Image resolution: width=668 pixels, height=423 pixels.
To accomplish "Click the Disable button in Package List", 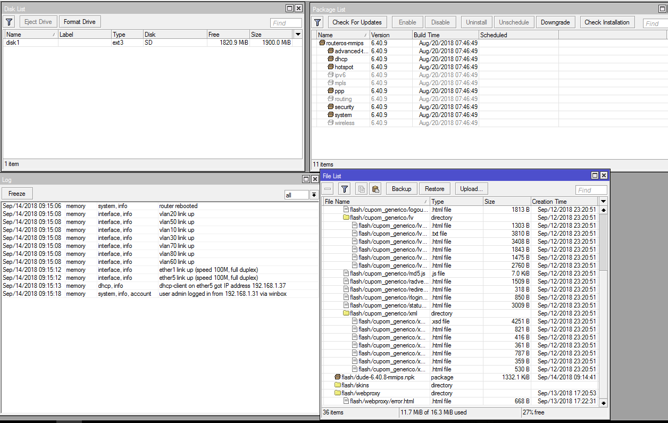I will 440,22.
